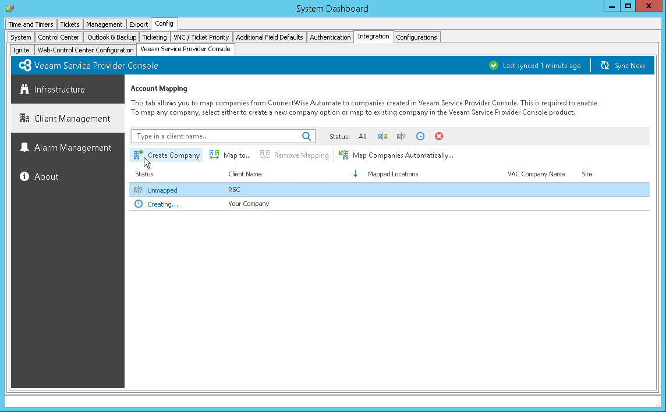Filter status by unmapped companies icon
The width and height of the screenshot is (666, 412).
[x=401, y=136]
